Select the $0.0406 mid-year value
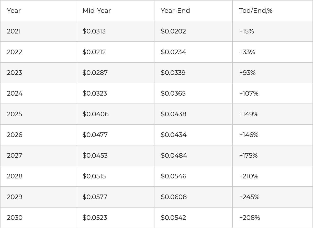Image resolution: width=313 pixels, height=228 pixels. (95, 114)
